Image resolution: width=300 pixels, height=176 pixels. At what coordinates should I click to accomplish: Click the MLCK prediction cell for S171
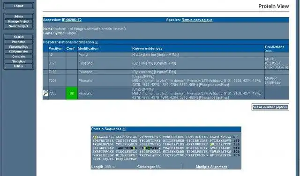coord(277,63)
